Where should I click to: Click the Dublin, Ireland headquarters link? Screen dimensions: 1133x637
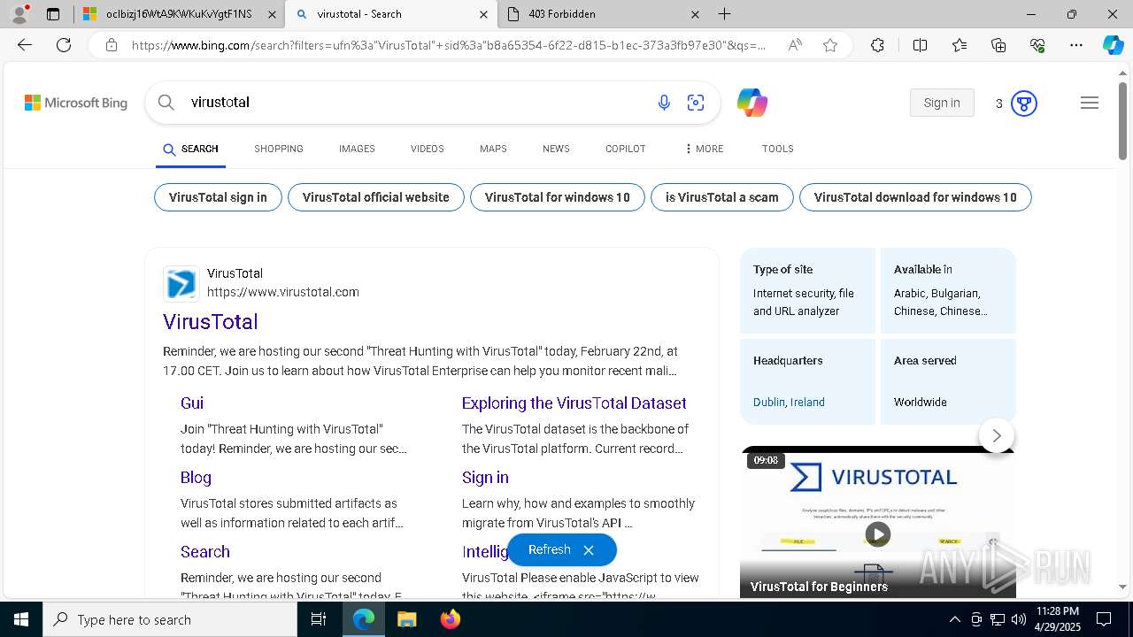[x=789, y=402]
